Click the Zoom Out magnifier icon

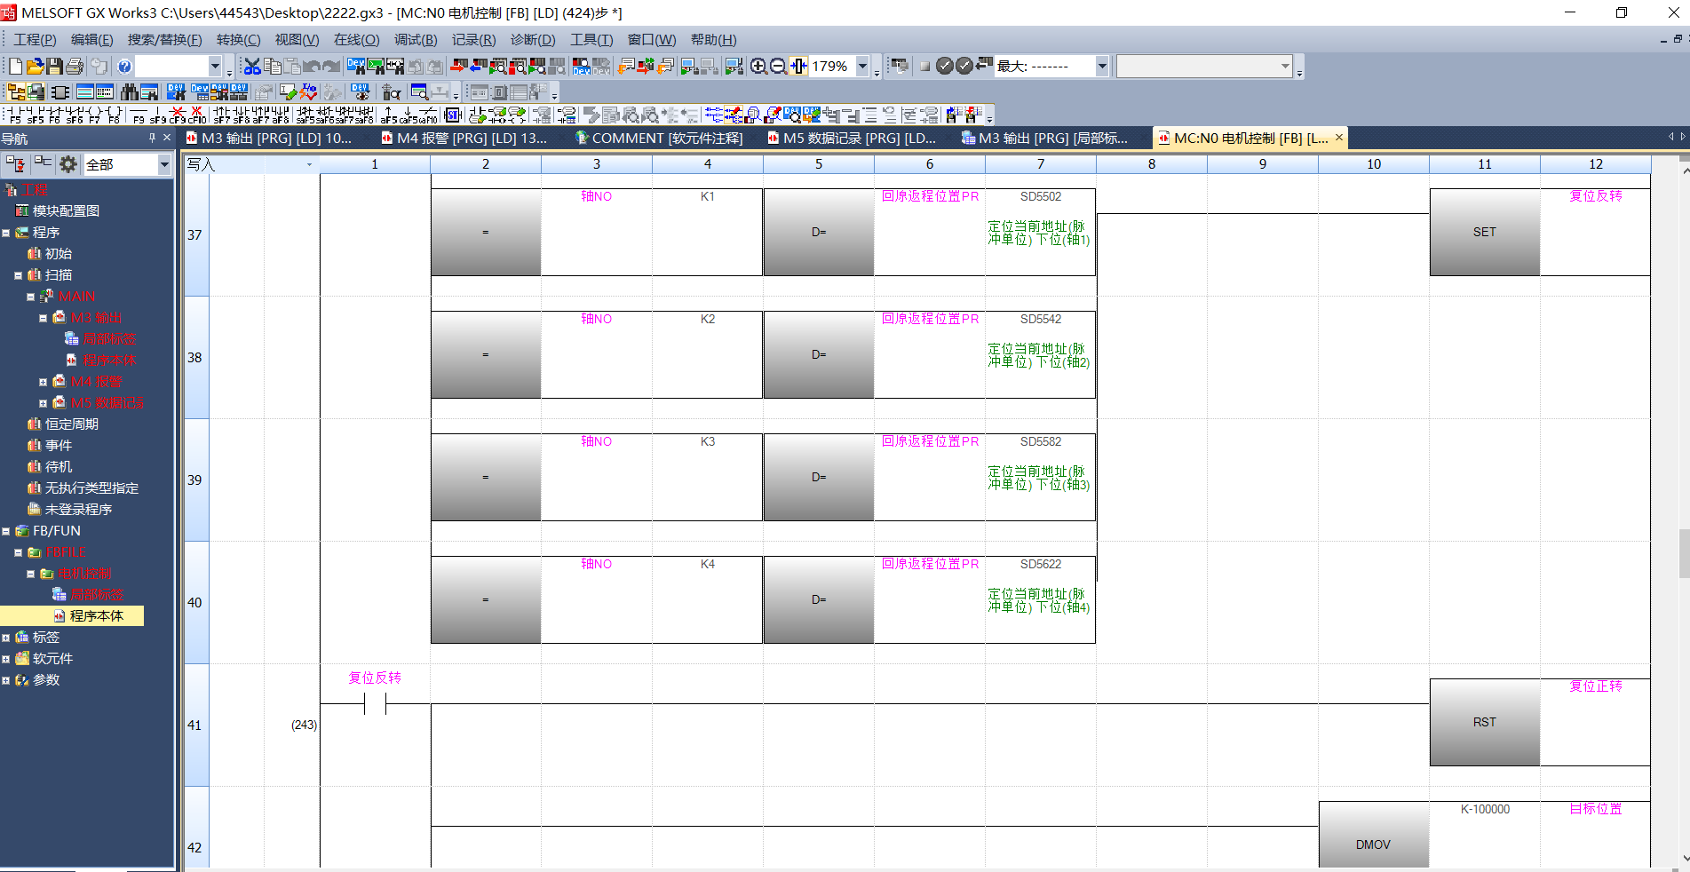coord(778,67)
